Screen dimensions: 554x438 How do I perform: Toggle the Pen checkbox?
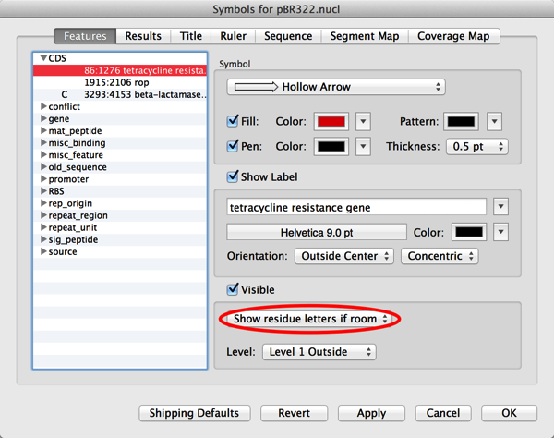[233, 147]
